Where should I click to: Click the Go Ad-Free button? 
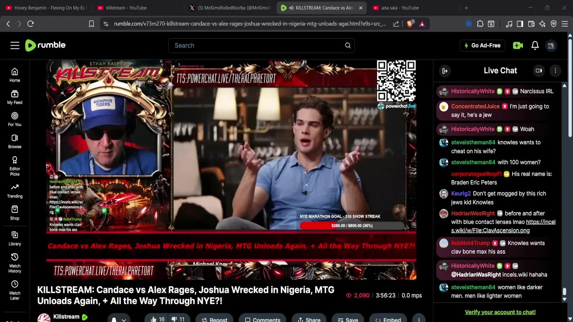pyautogui.click(x=482, y=45)
